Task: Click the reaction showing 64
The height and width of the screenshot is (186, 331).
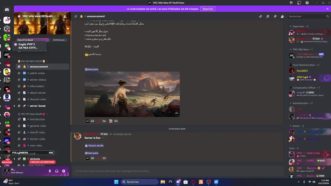Action: click(x=90, y=121)
